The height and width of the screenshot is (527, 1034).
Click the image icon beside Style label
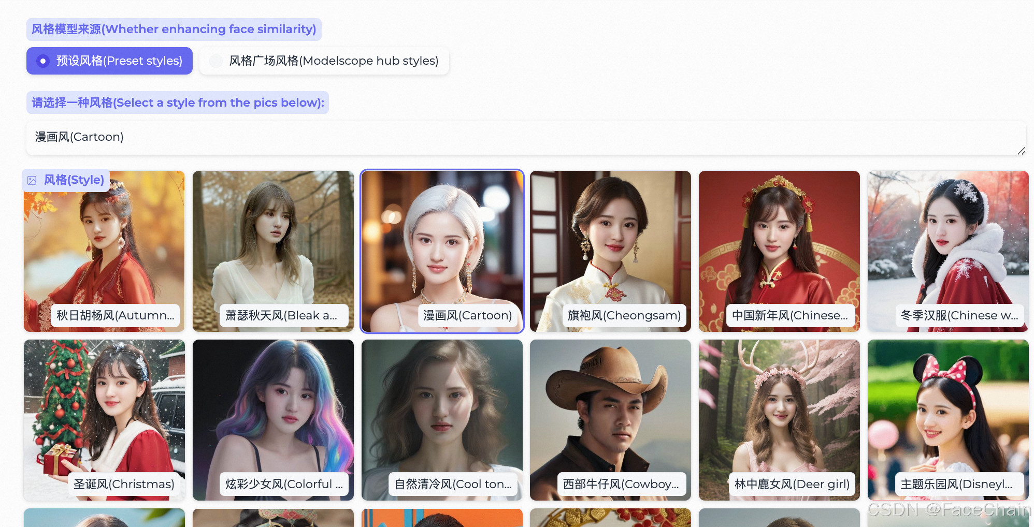32,180
